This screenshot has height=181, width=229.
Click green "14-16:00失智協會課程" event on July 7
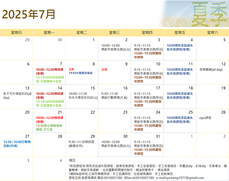(x=50, y=79)
